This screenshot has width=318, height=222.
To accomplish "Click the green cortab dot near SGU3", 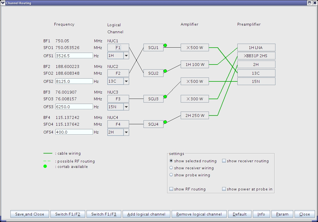I will pyautogui.click(x=165, y=97).
